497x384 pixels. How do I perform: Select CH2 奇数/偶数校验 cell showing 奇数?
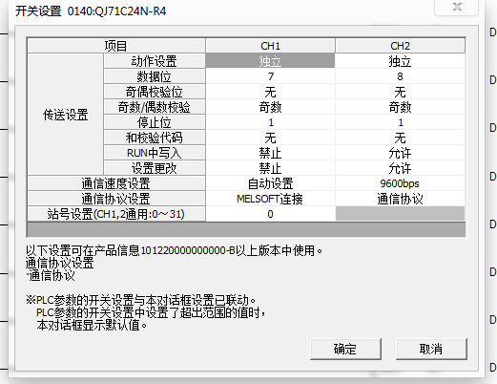tap(400, 107)
